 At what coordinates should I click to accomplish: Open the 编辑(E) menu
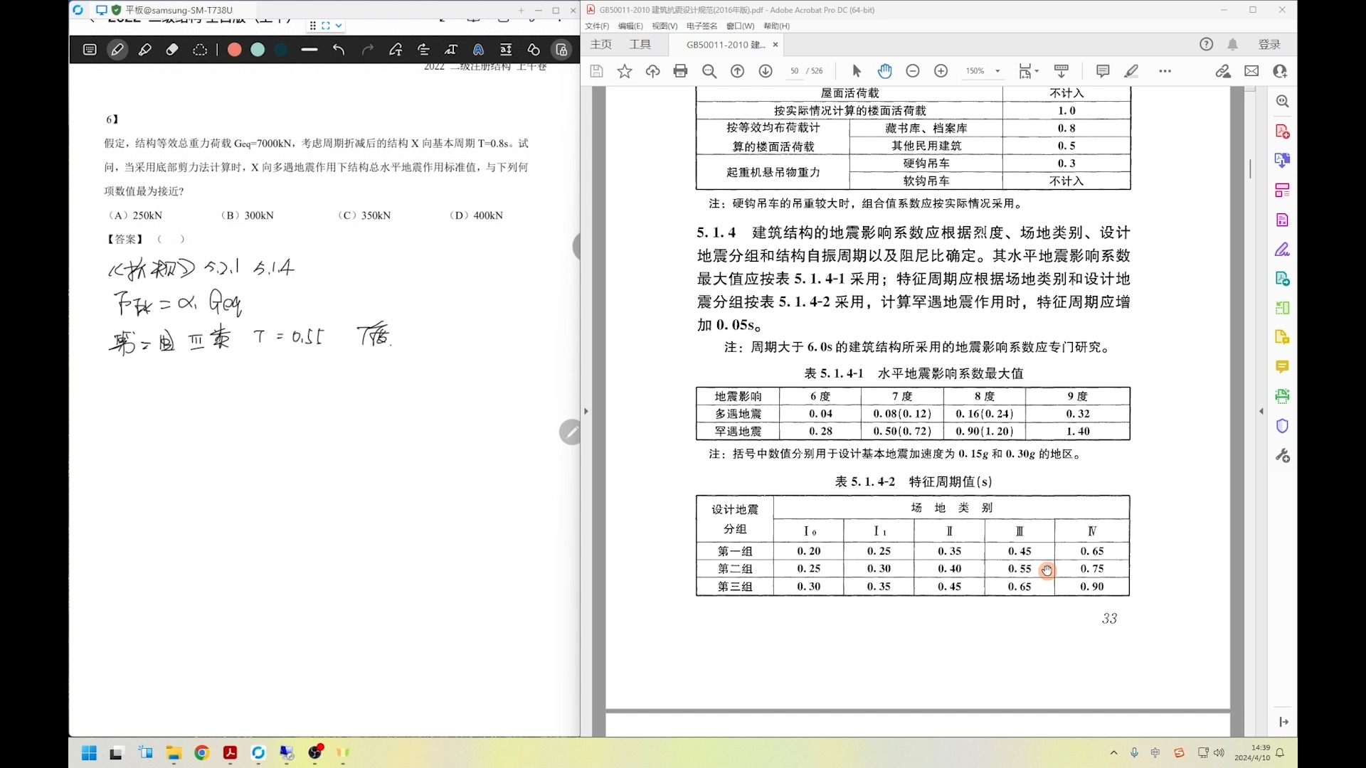tap(630, 26)
